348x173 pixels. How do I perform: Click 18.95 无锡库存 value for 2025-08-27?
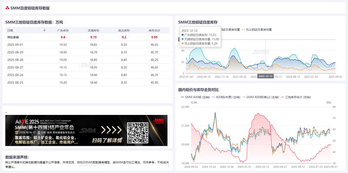93,67
